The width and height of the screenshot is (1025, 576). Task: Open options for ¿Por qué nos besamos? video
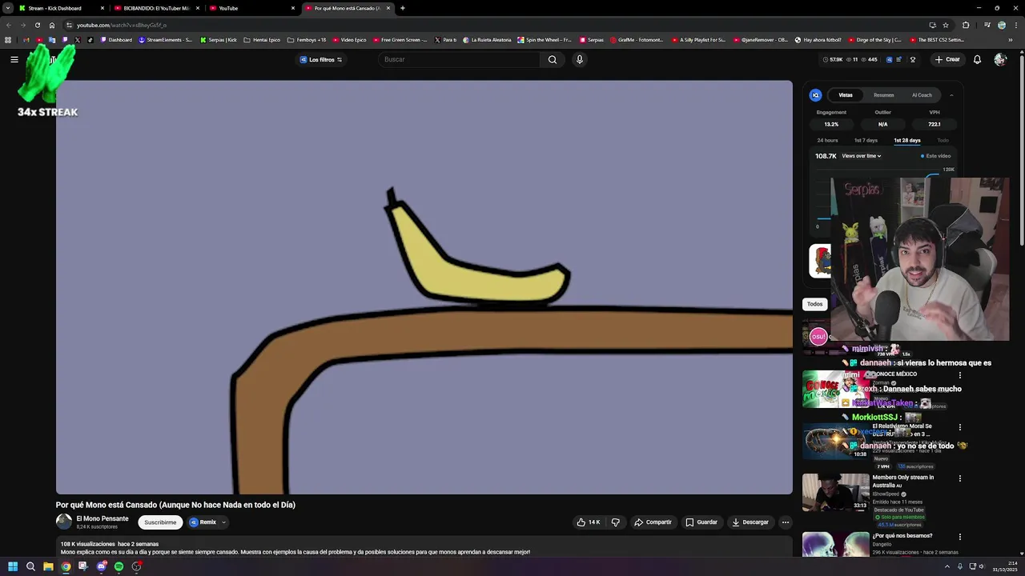[960, 537]
